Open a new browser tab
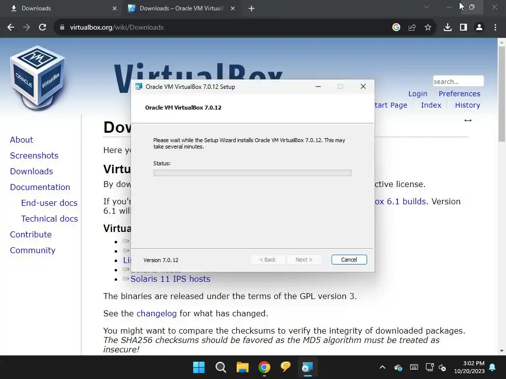 point(252,8)
